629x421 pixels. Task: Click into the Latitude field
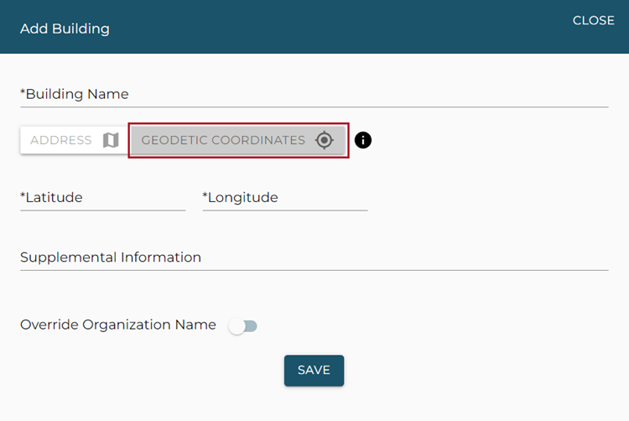[x=102, y=198]
